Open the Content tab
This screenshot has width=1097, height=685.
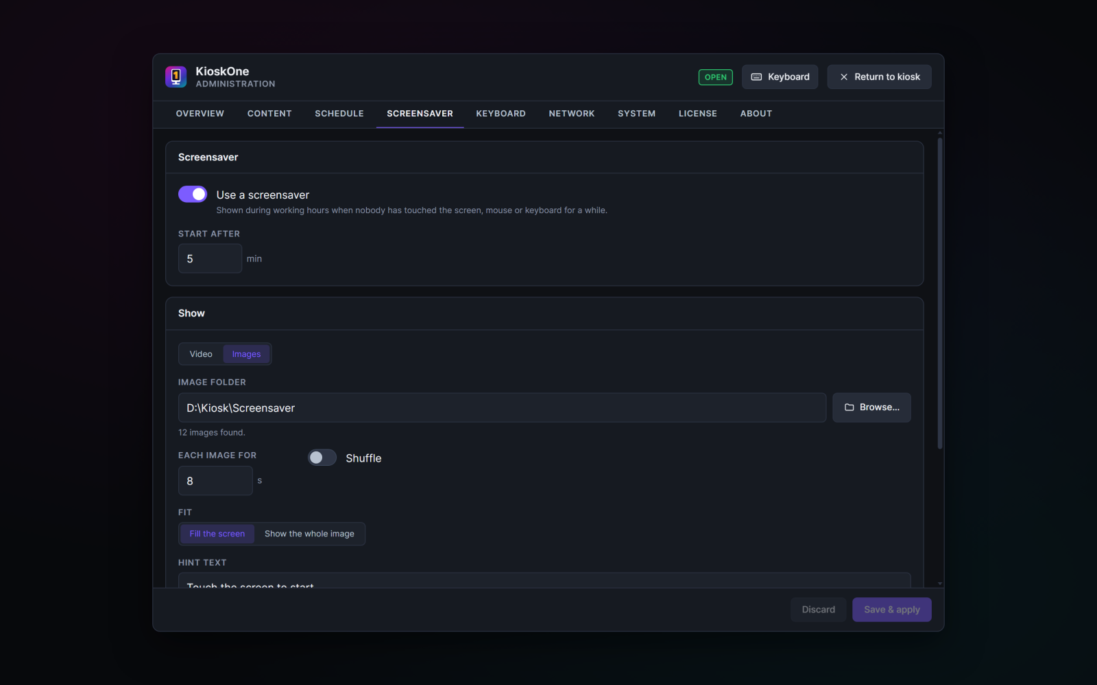tap(269, 114)
